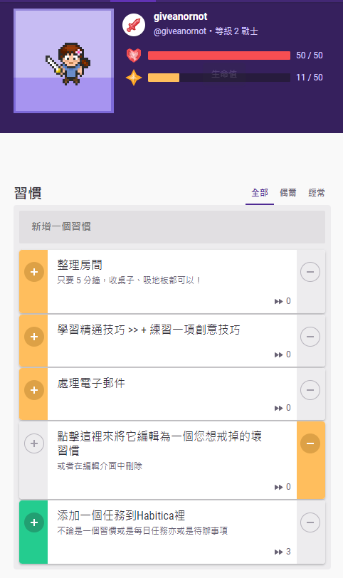Image resolution: width=343 pixels, height=578 pixels.
Task: Click streak counter icon on 整理房間
Action: 278,302
